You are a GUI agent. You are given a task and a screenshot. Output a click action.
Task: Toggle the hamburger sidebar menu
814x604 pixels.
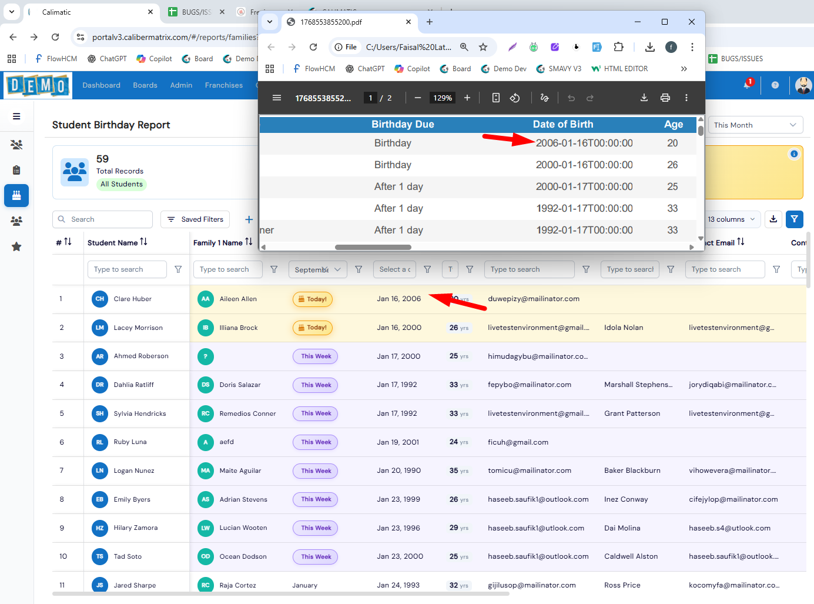[16, 116]
